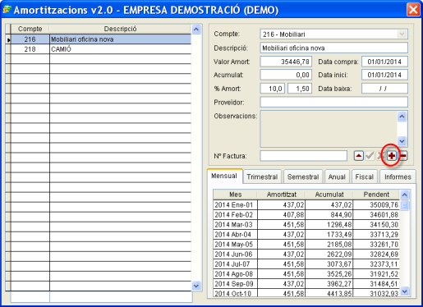Close the Amortitzacions window
The image size is (423, 307).
413,10
